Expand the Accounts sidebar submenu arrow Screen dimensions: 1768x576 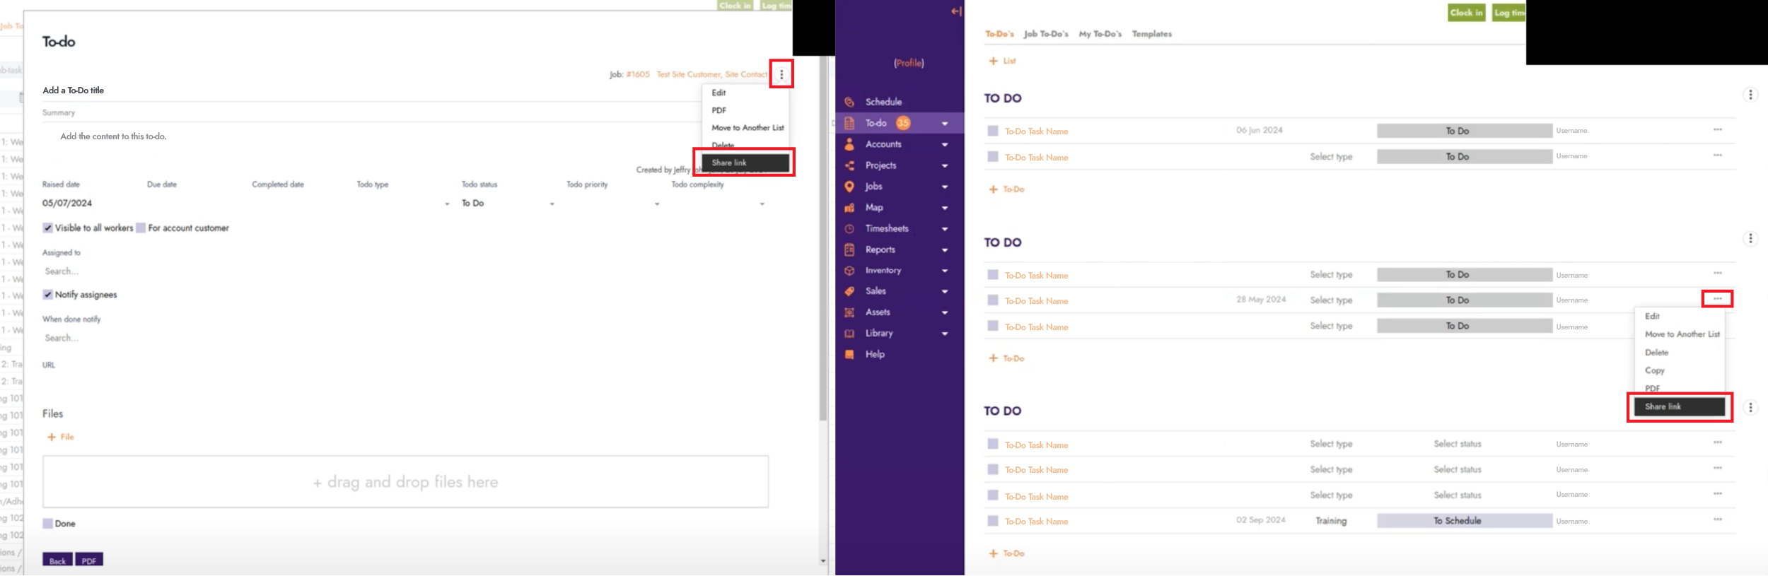point(945,145)
